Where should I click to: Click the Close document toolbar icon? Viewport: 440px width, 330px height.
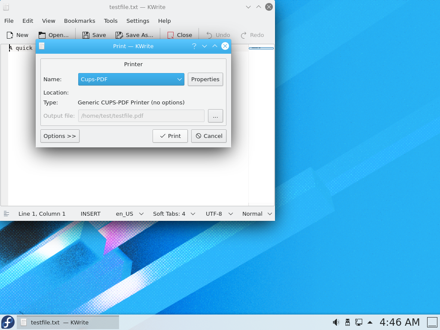click(171, 35)
